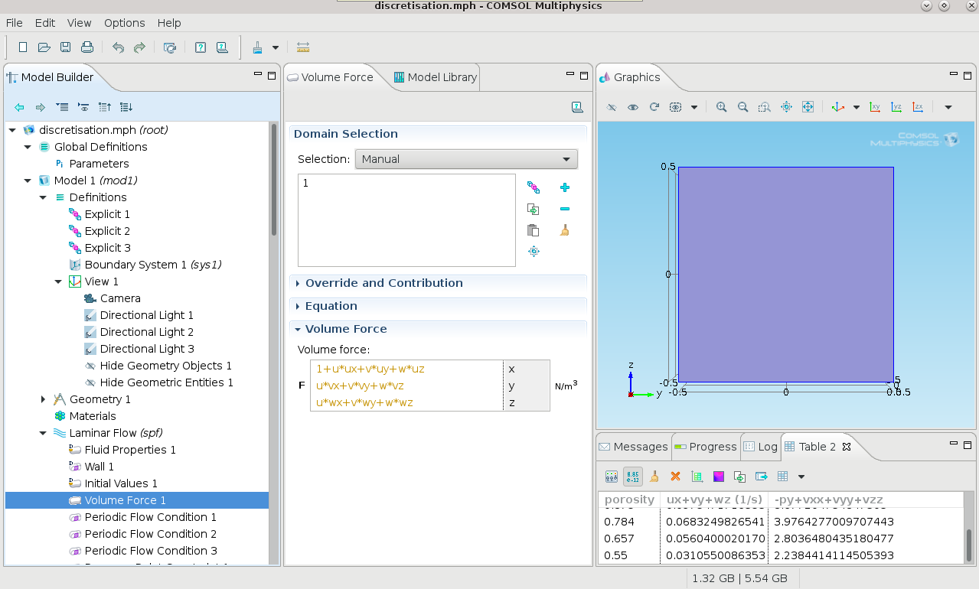
Task: Switch to the Model Library tab
Action: coord(435,77)
